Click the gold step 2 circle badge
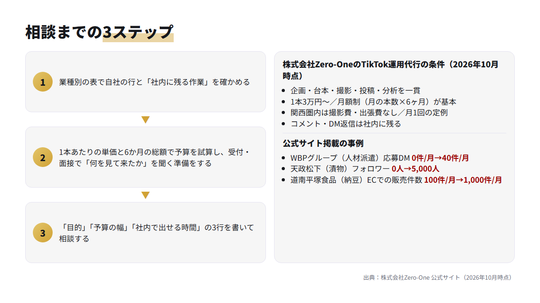The height and width of the screenshot is (303, 540). pos(43,157)
